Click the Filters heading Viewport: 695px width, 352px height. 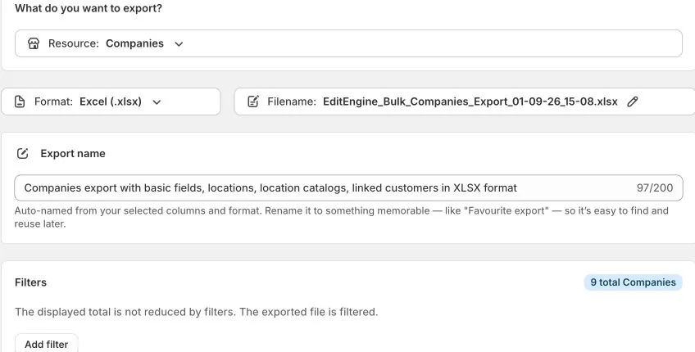(x=30, y=282)
